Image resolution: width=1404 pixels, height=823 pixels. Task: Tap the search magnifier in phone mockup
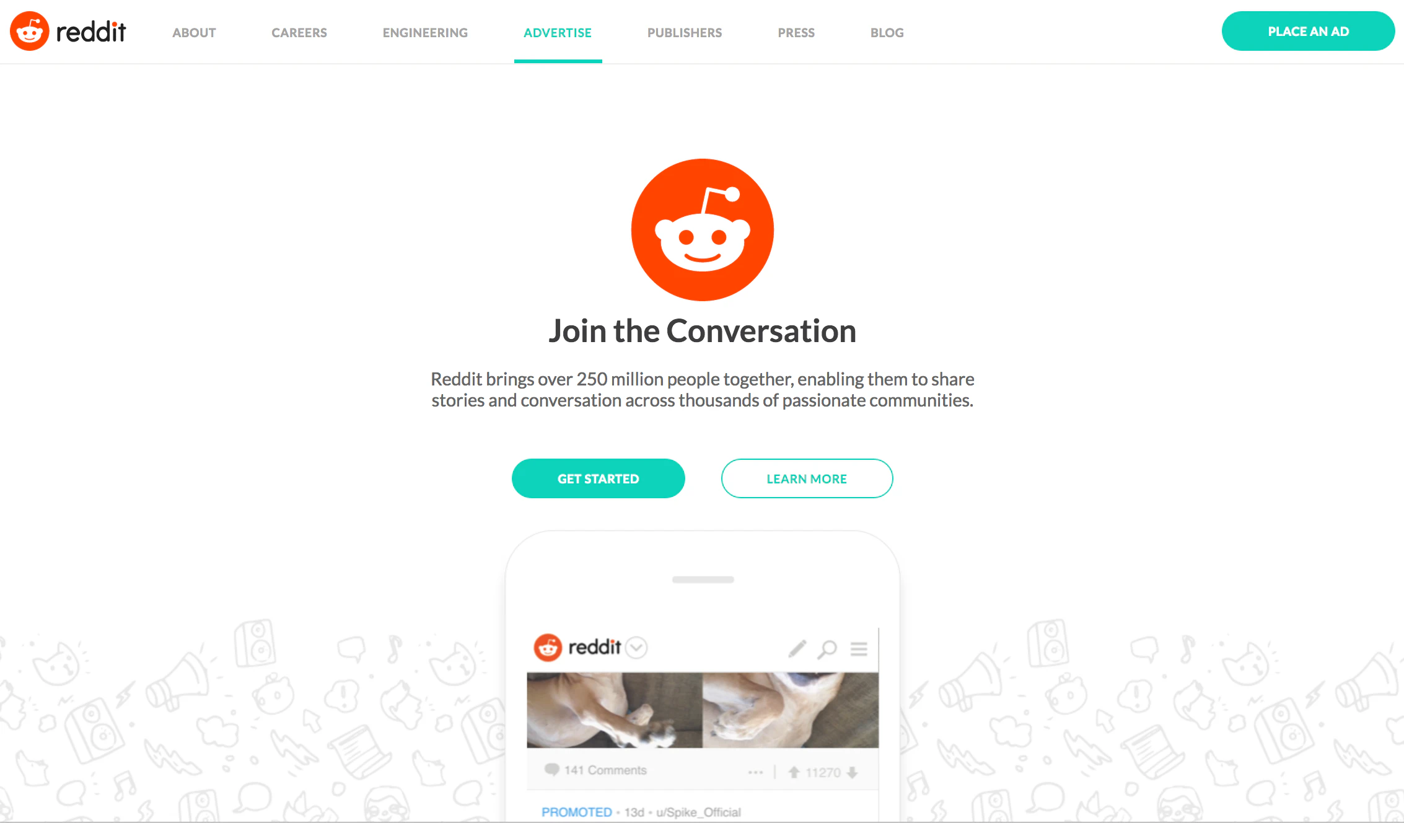[x=827, y=649]
